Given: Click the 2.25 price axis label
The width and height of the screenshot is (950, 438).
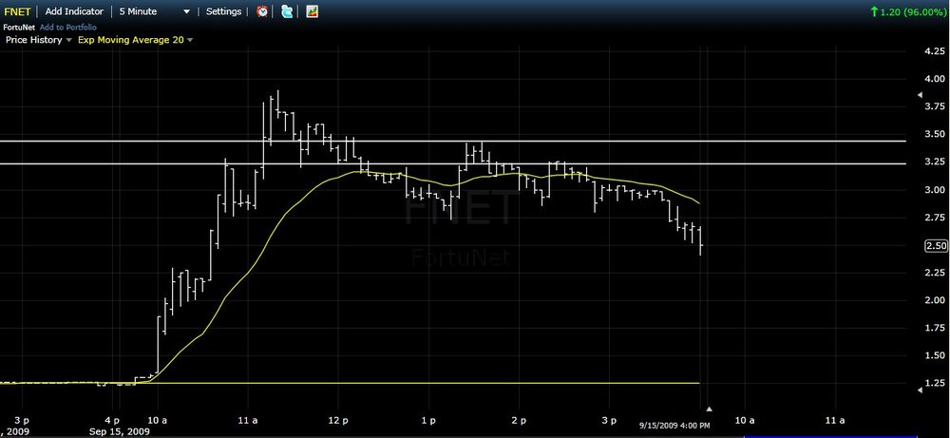Looking at the screenshot, I should pyautogui.click(x=936, y=273).
